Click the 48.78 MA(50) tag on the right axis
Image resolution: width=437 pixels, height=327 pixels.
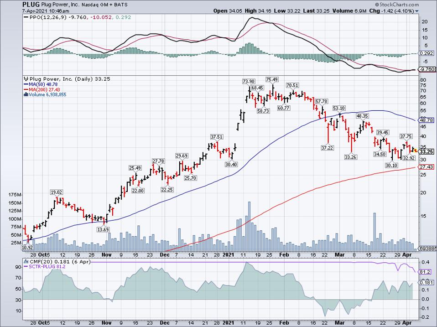pyautogui.click(x=427, y=120)
